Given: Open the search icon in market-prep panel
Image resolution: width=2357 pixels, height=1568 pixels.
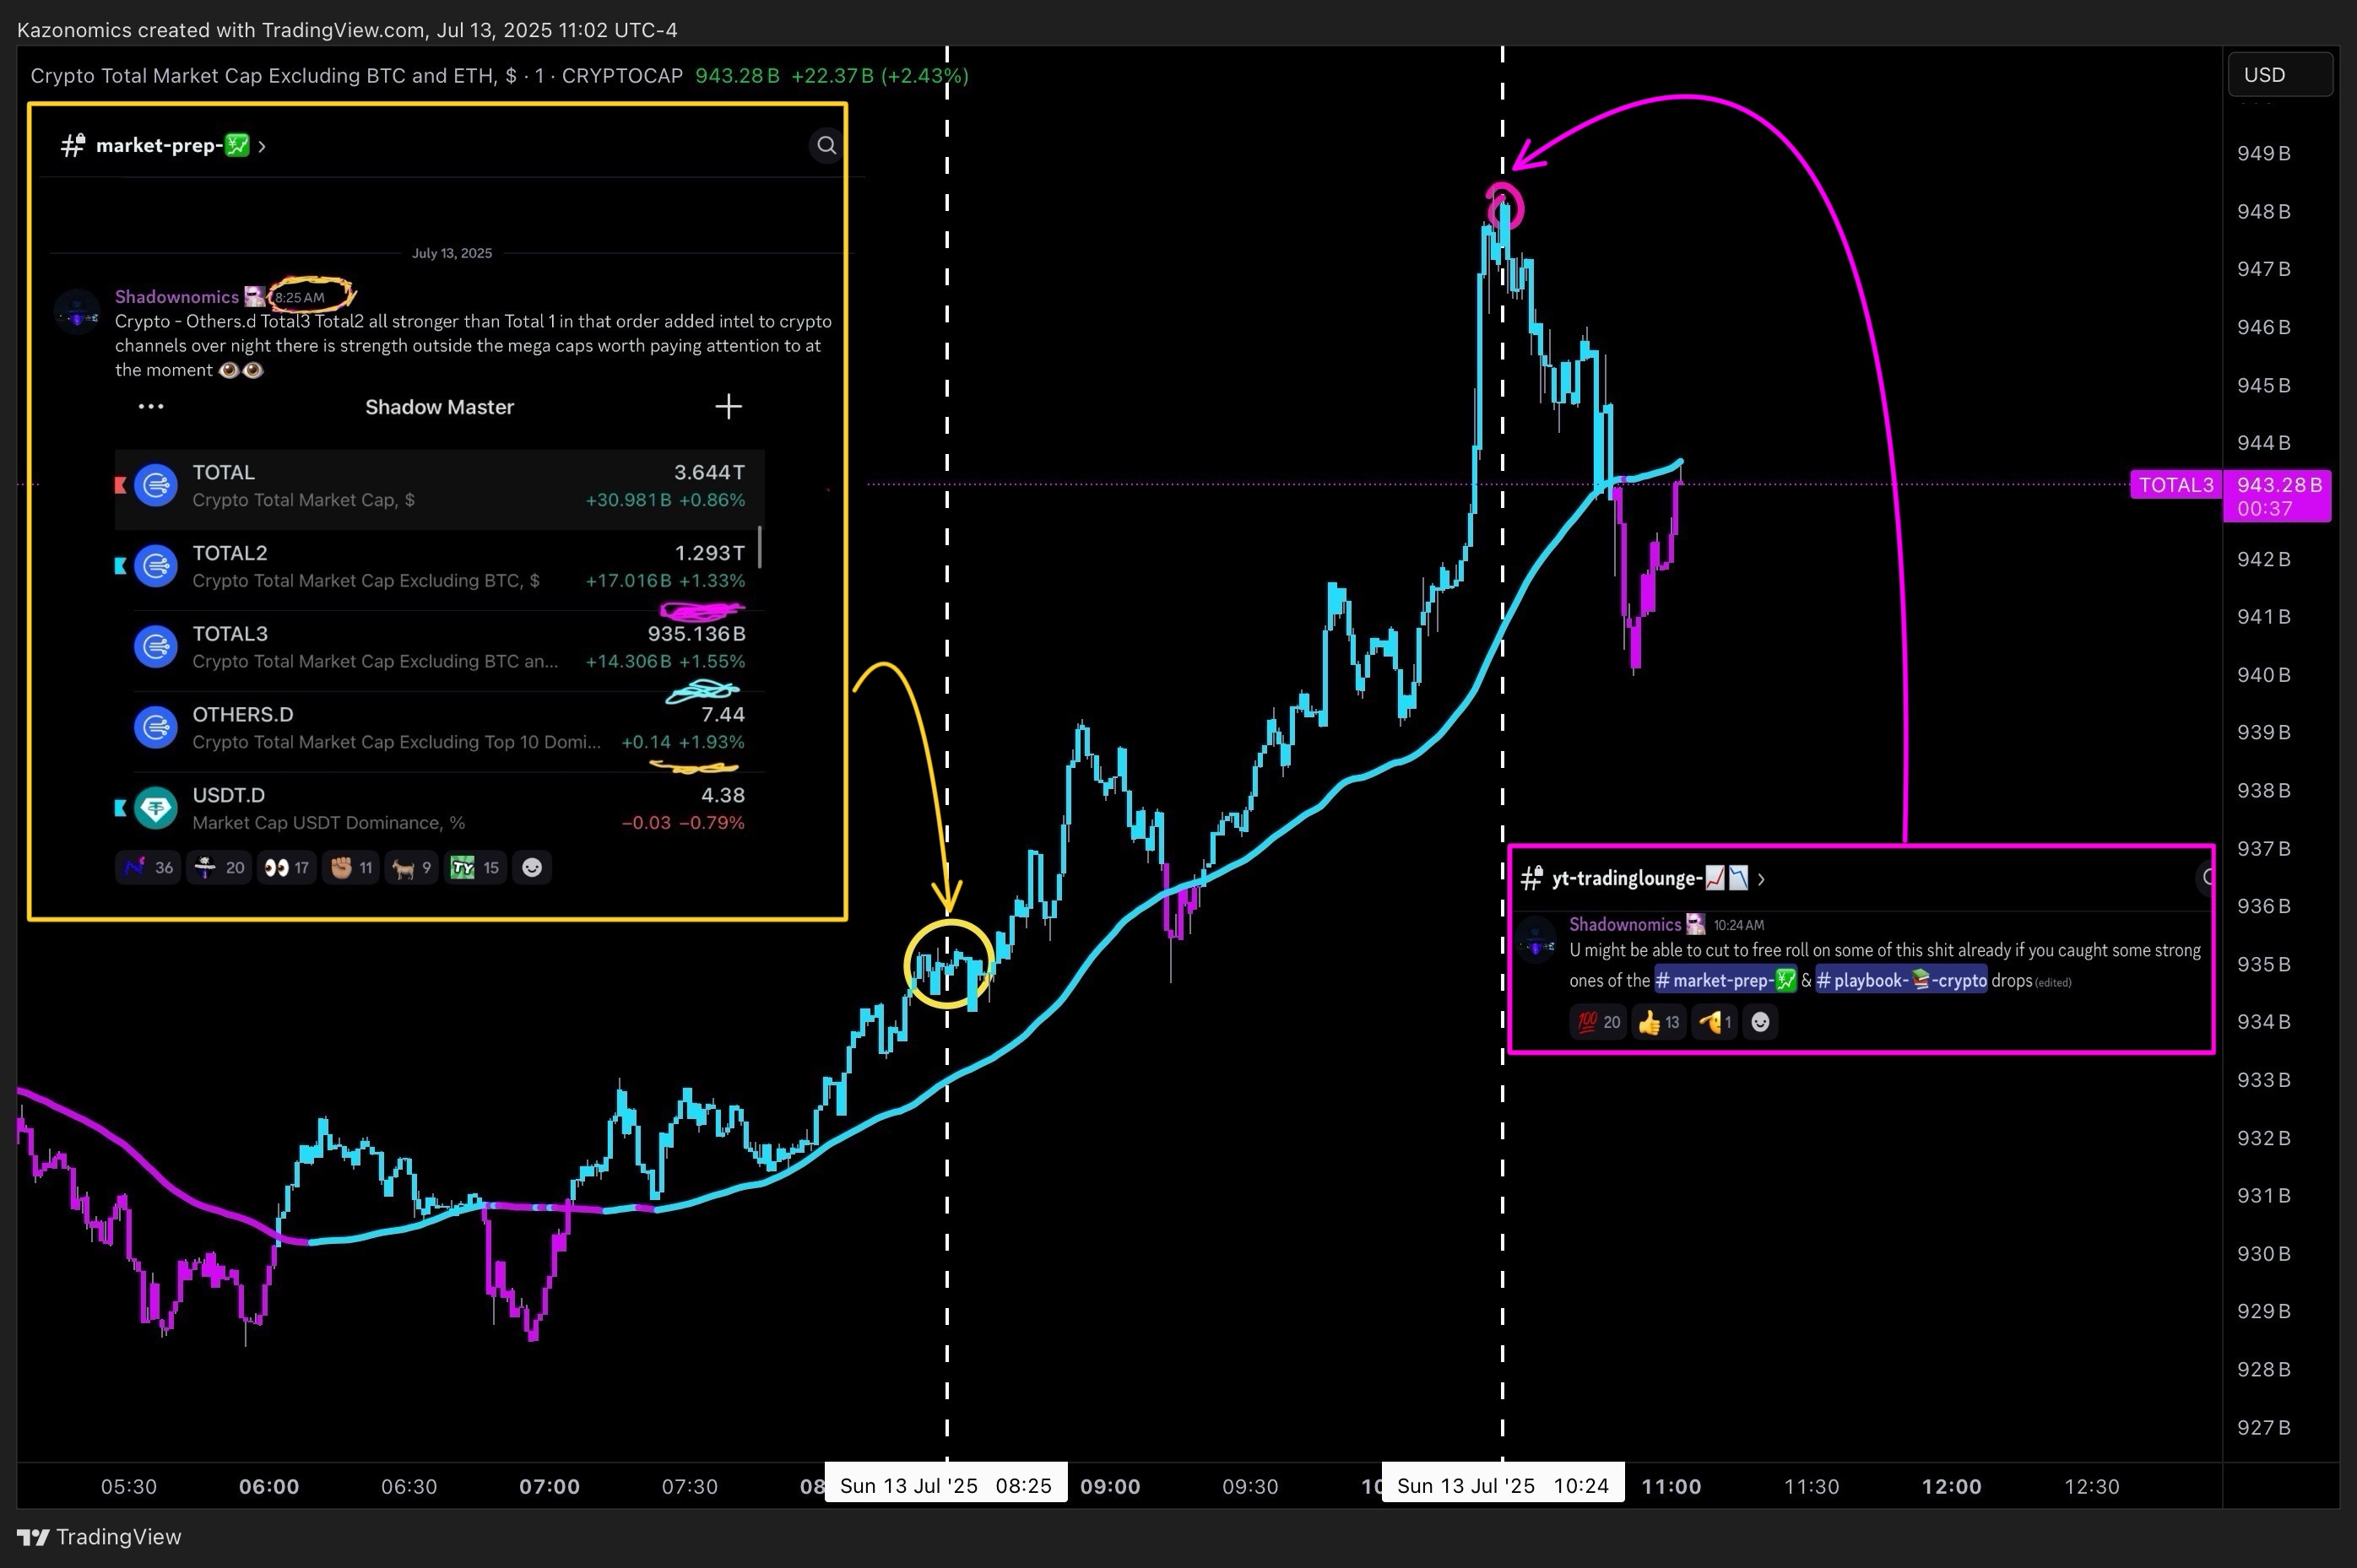Looking at the screenshot, I should (826, 146).
